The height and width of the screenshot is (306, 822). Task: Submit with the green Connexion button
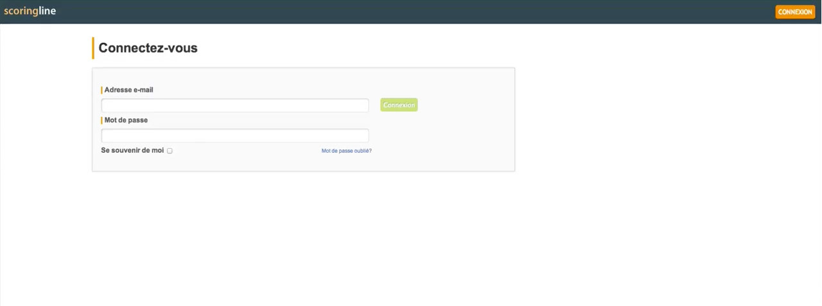coord(399,105)
